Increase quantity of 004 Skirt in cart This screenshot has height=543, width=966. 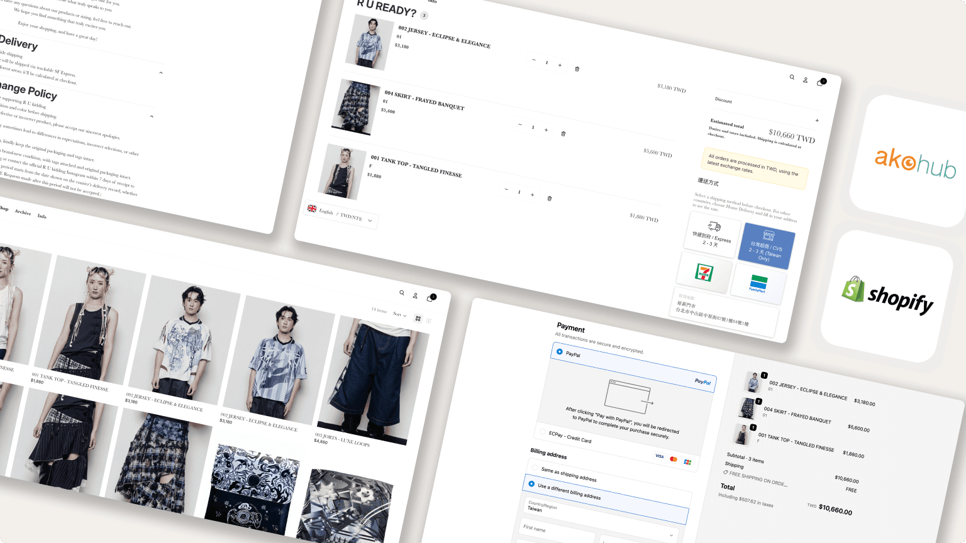click(x=546, y=130)
